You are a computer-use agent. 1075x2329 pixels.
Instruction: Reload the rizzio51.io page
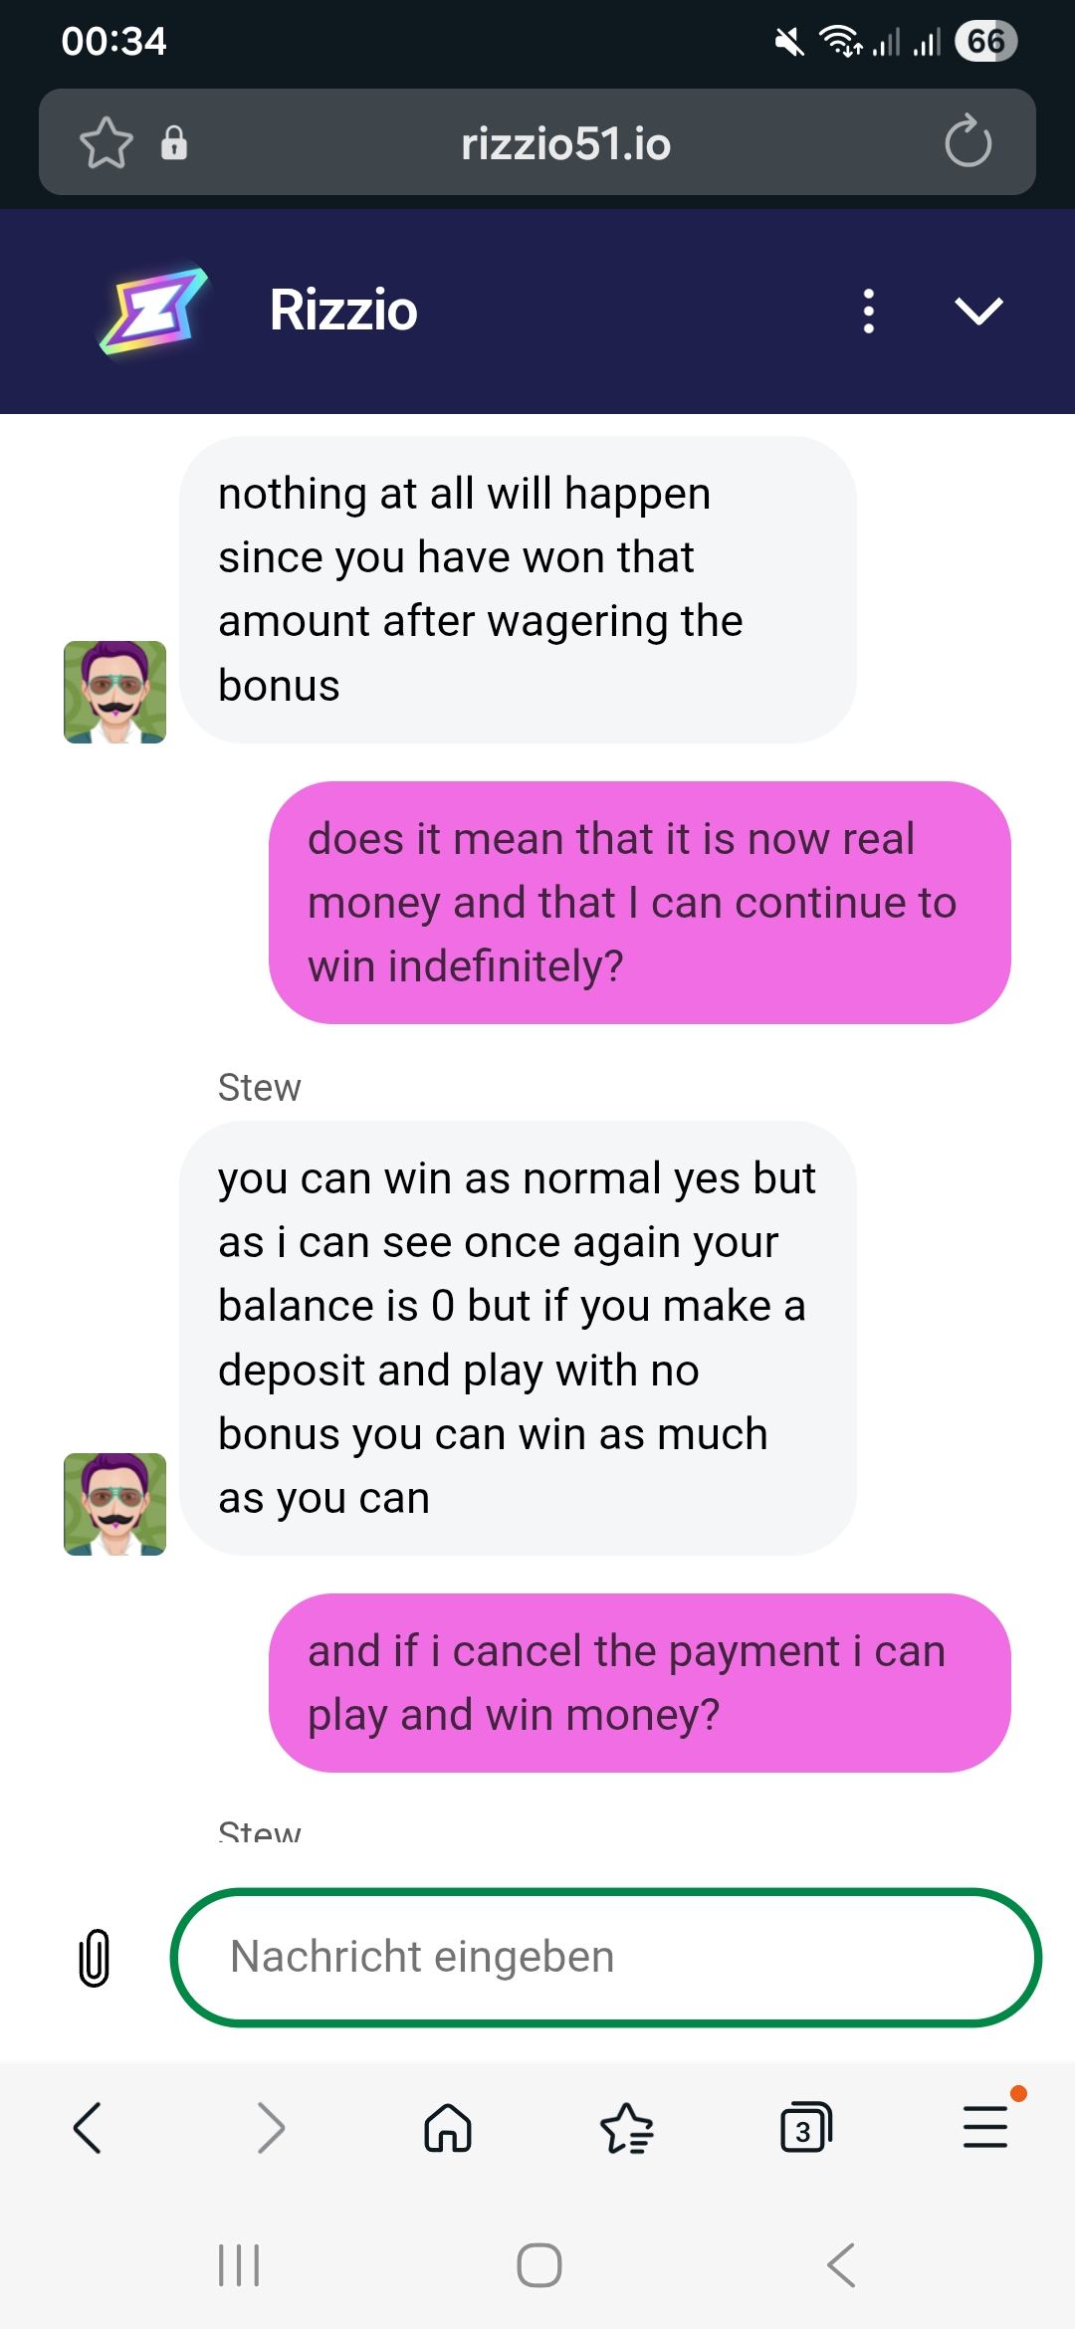pos(967,142)
